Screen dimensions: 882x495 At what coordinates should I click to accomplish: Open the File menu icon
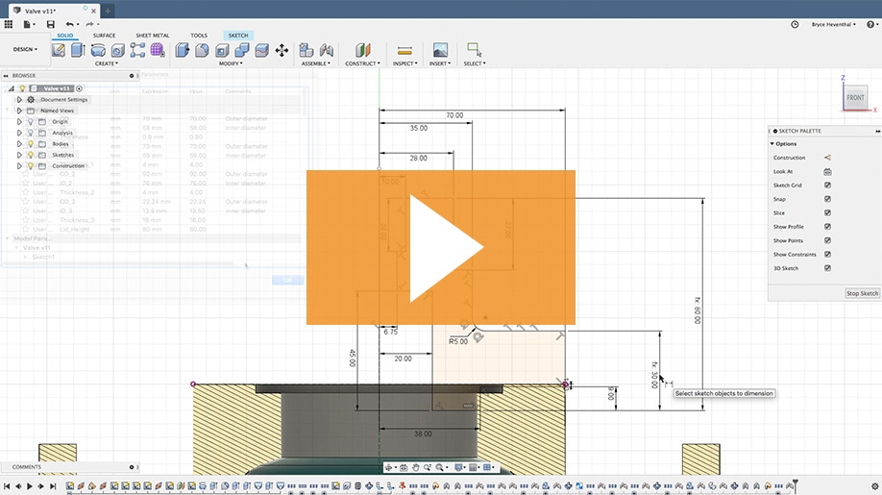pos(28,24)
